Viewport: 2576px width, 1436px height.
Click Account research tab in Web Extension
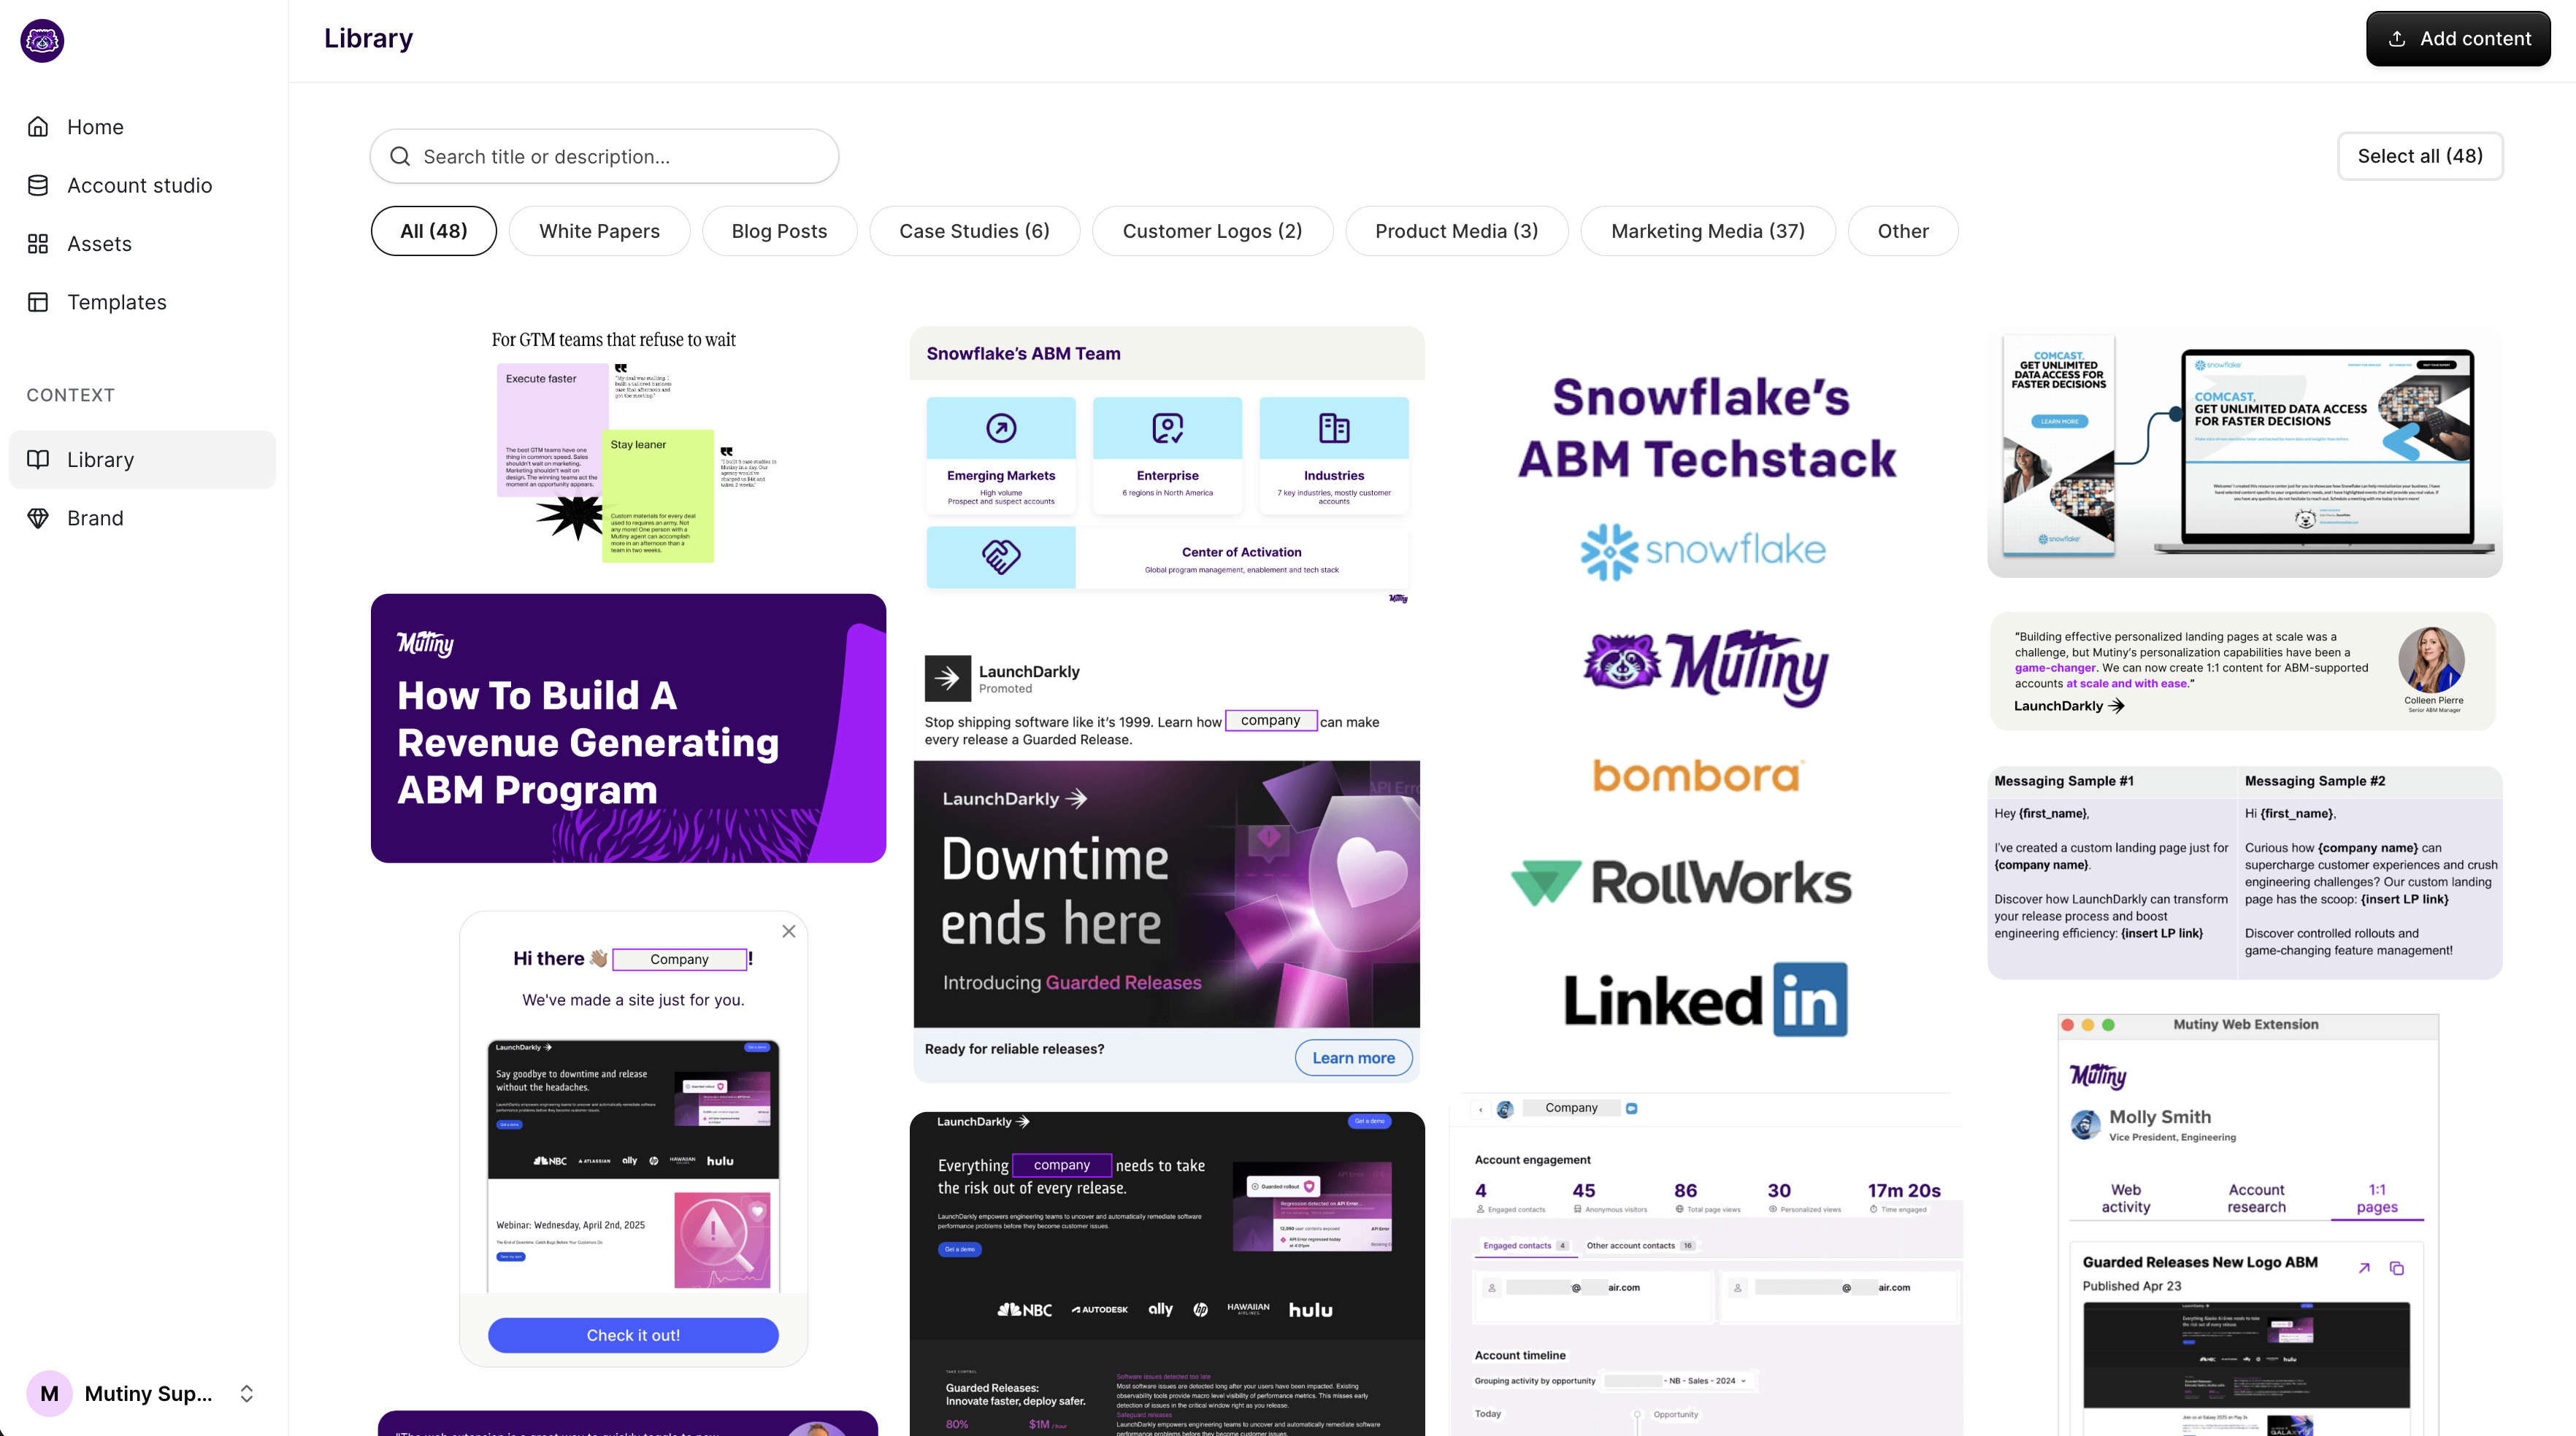[2256, 1198]
